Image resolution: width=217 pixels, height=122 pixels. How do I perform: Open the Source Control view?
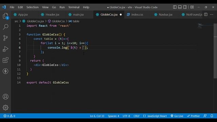pyautogui.click(x=5, y=38)
